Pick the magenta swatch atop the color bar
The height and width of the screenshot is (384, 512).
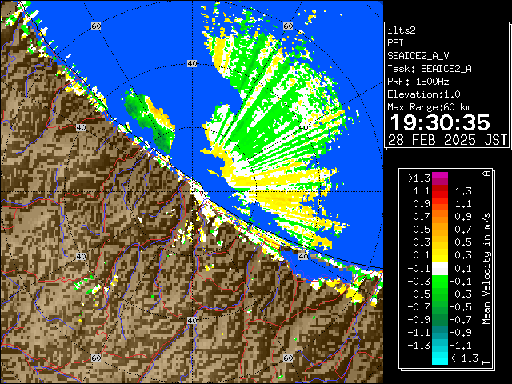pyautogui.click(x=440, y=176)
